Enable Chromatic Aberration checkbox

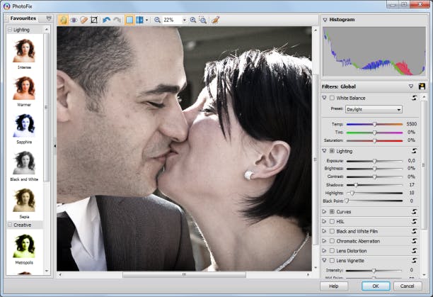332,241
